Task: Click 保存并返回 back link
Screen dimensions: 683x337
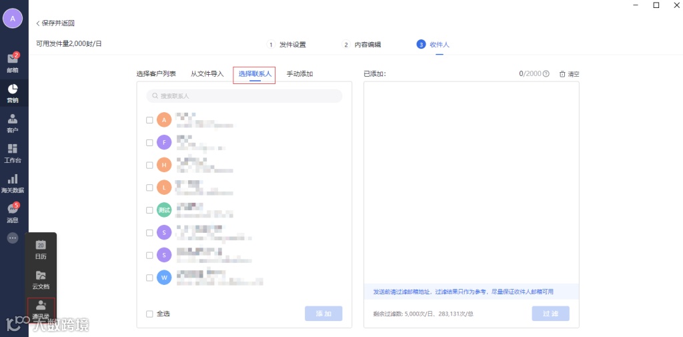Action: coord(55,23)
